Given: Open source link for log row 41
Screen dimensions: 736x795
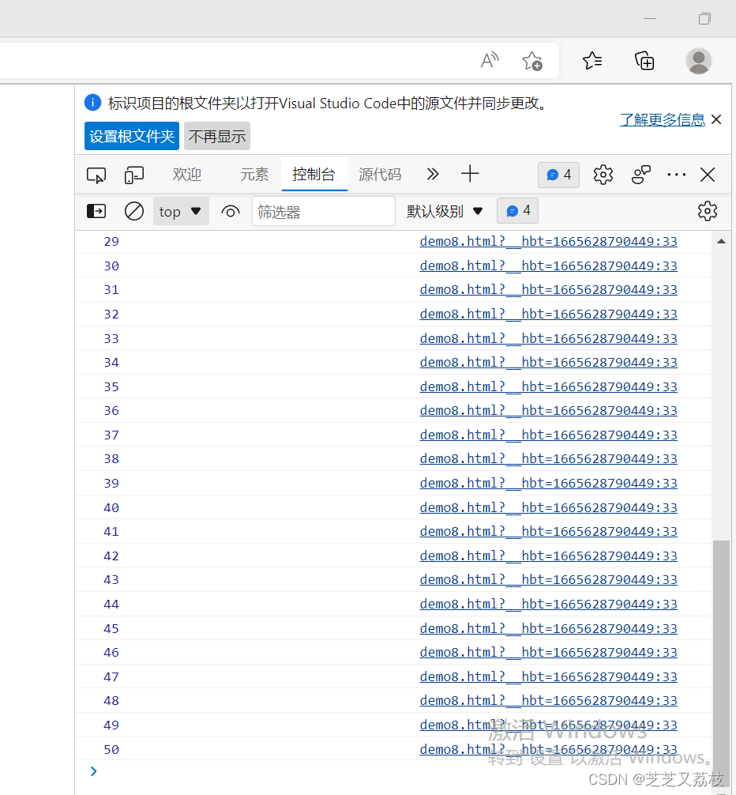Looking at the screenshot, I should (x=548, y=531).
